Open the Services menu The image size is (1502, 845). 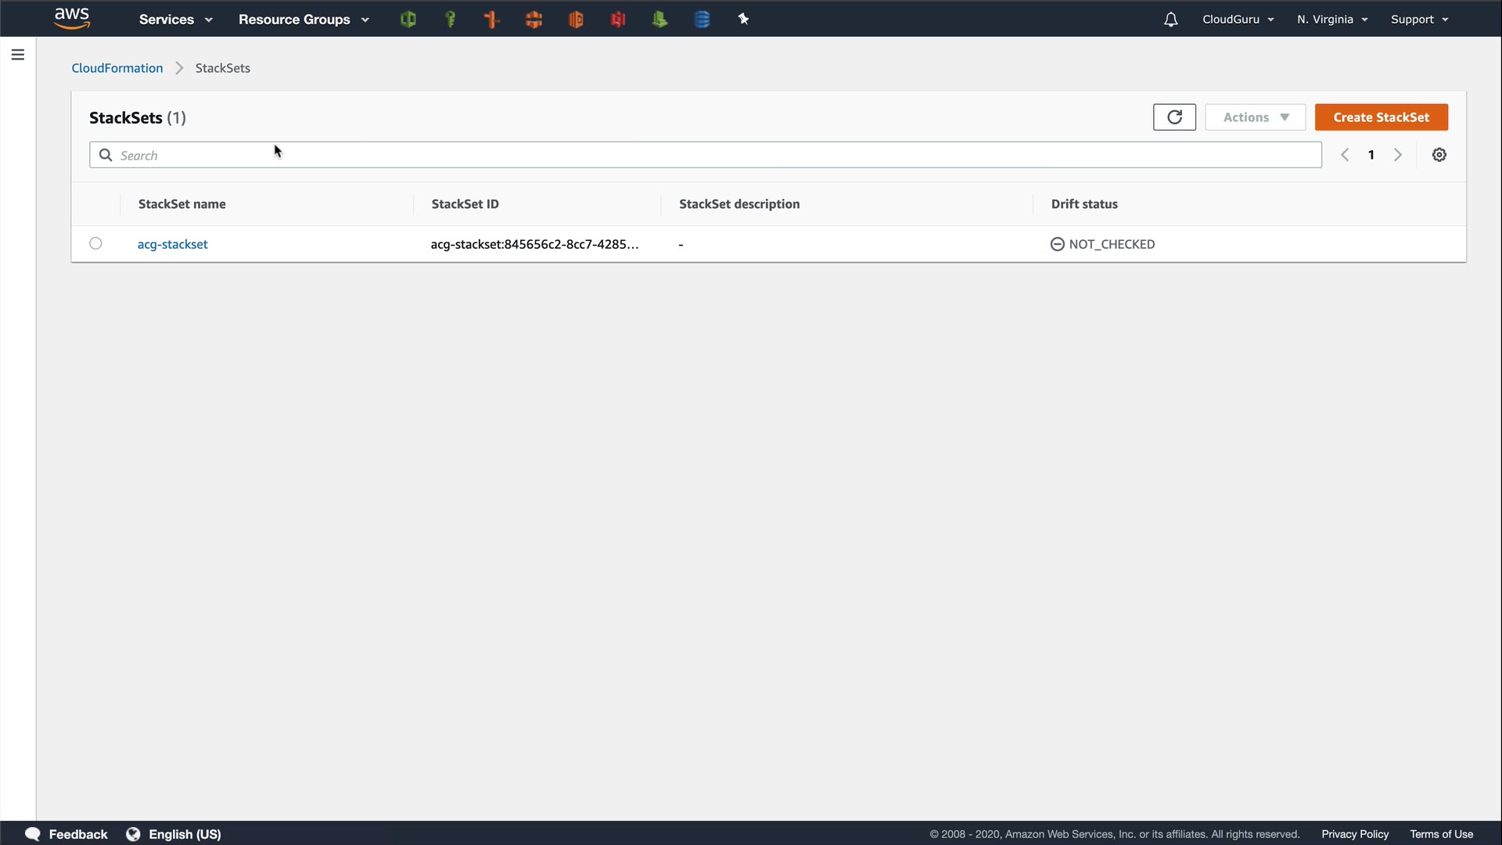(x=175, y=20)
